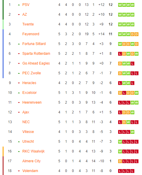142x175 pixels.
Task: Click Utrecht's green W form badge
Action: tap(120, 142)
